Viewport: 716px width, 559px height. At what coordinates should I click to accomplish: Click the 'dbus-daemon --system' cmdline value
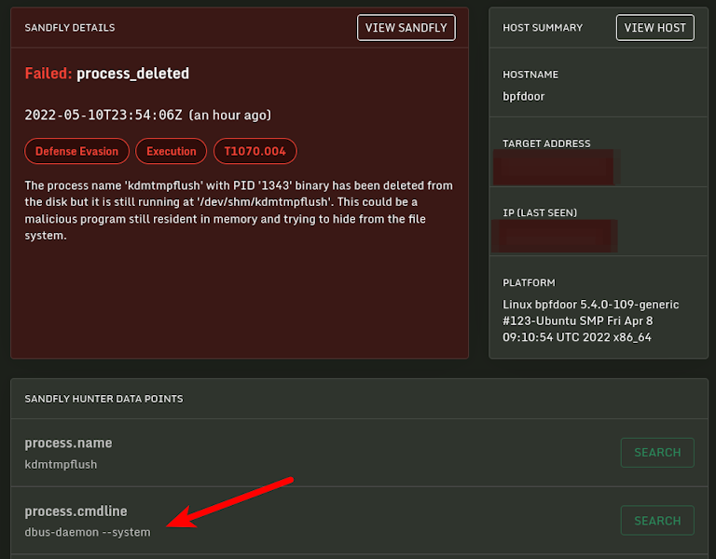(x=88, y=532)
